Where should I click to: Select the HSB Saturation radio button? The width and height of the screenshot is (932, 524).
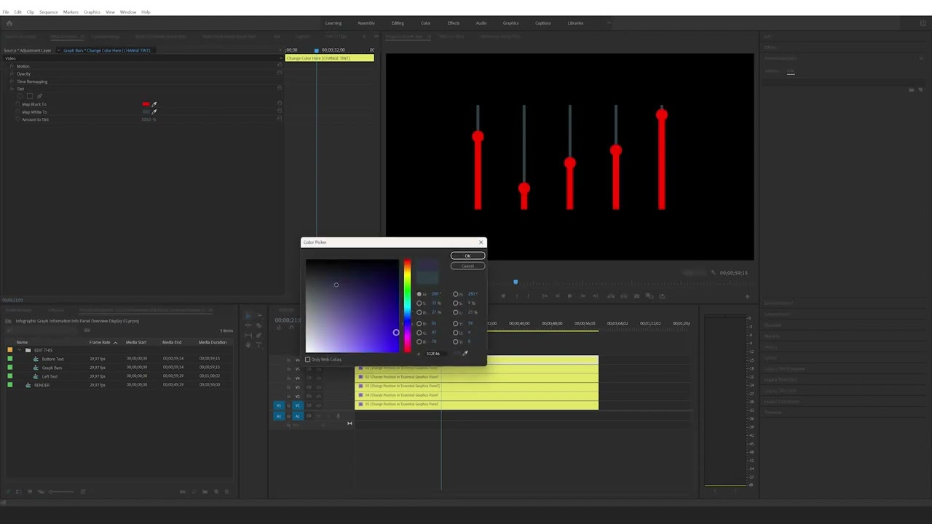point(419,303)
